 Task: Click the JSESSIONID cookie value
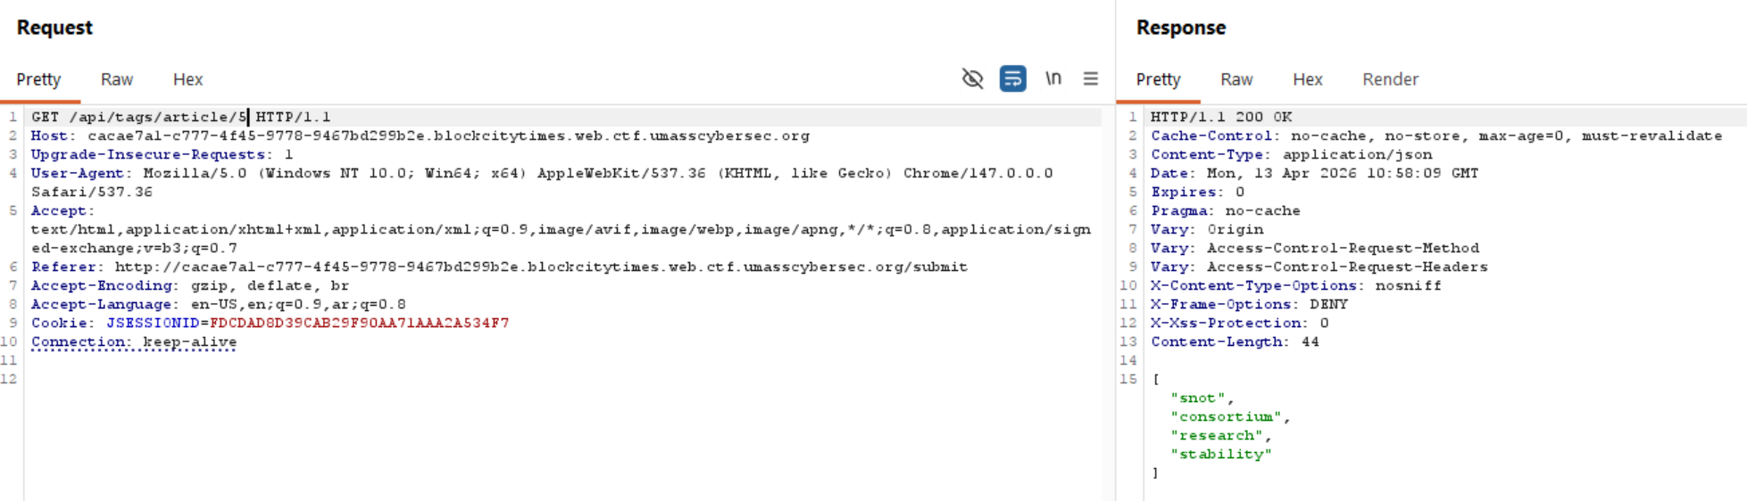pos(359,323)
